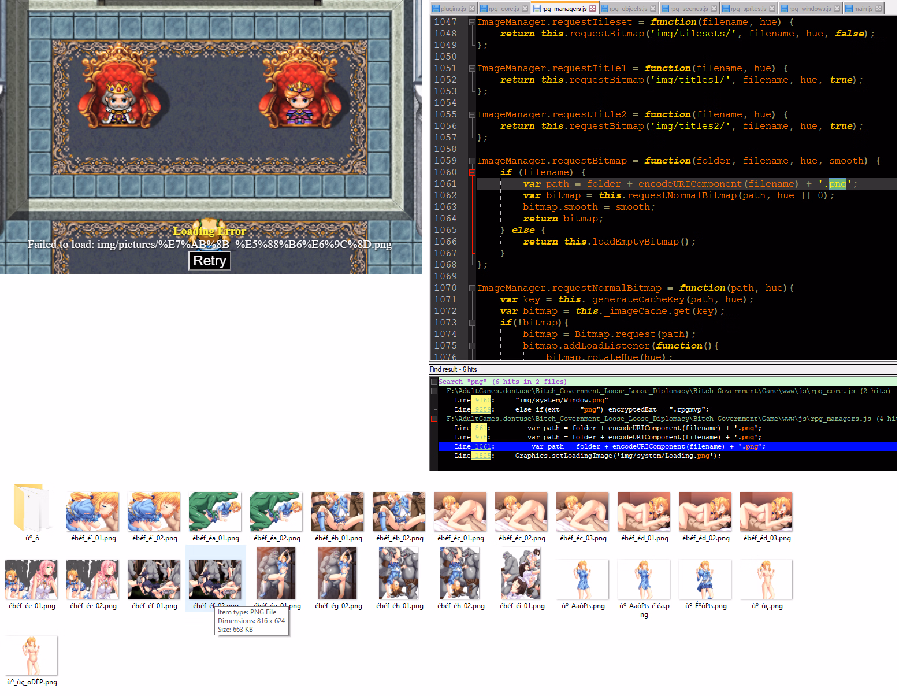Open the rpg_objects.js tab
The width and height of the screenshot is (899, 696).
tap(628, 9)
